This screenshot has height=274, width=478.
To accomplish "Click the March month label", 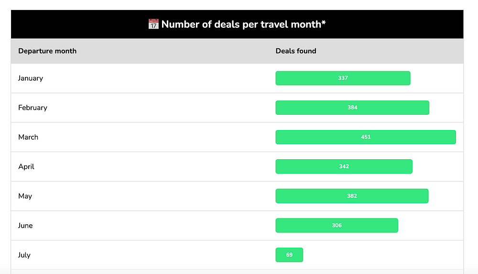I will point(28,137).
